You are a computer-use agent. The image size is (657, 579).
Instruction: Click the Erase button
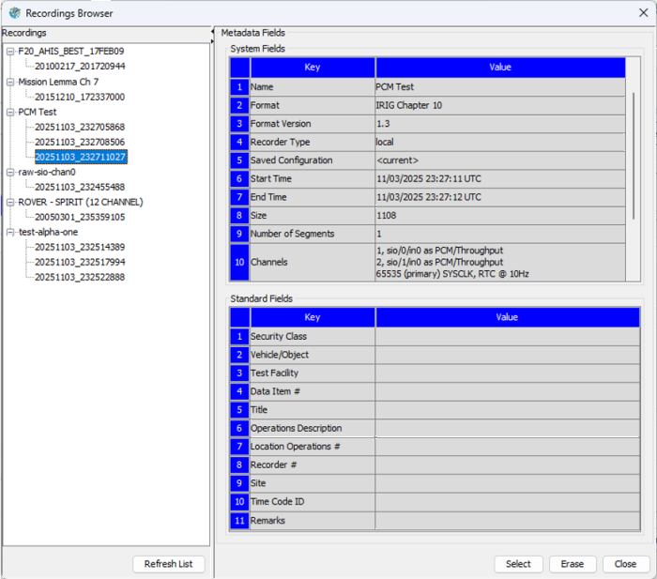click(x=573, y=564)
